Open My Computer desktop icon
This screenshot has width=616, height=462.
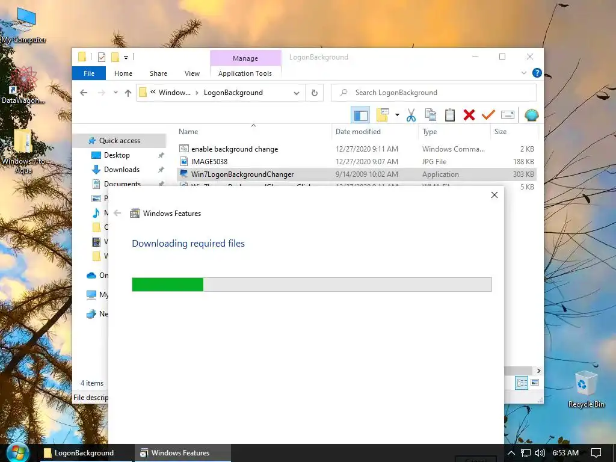23,25
